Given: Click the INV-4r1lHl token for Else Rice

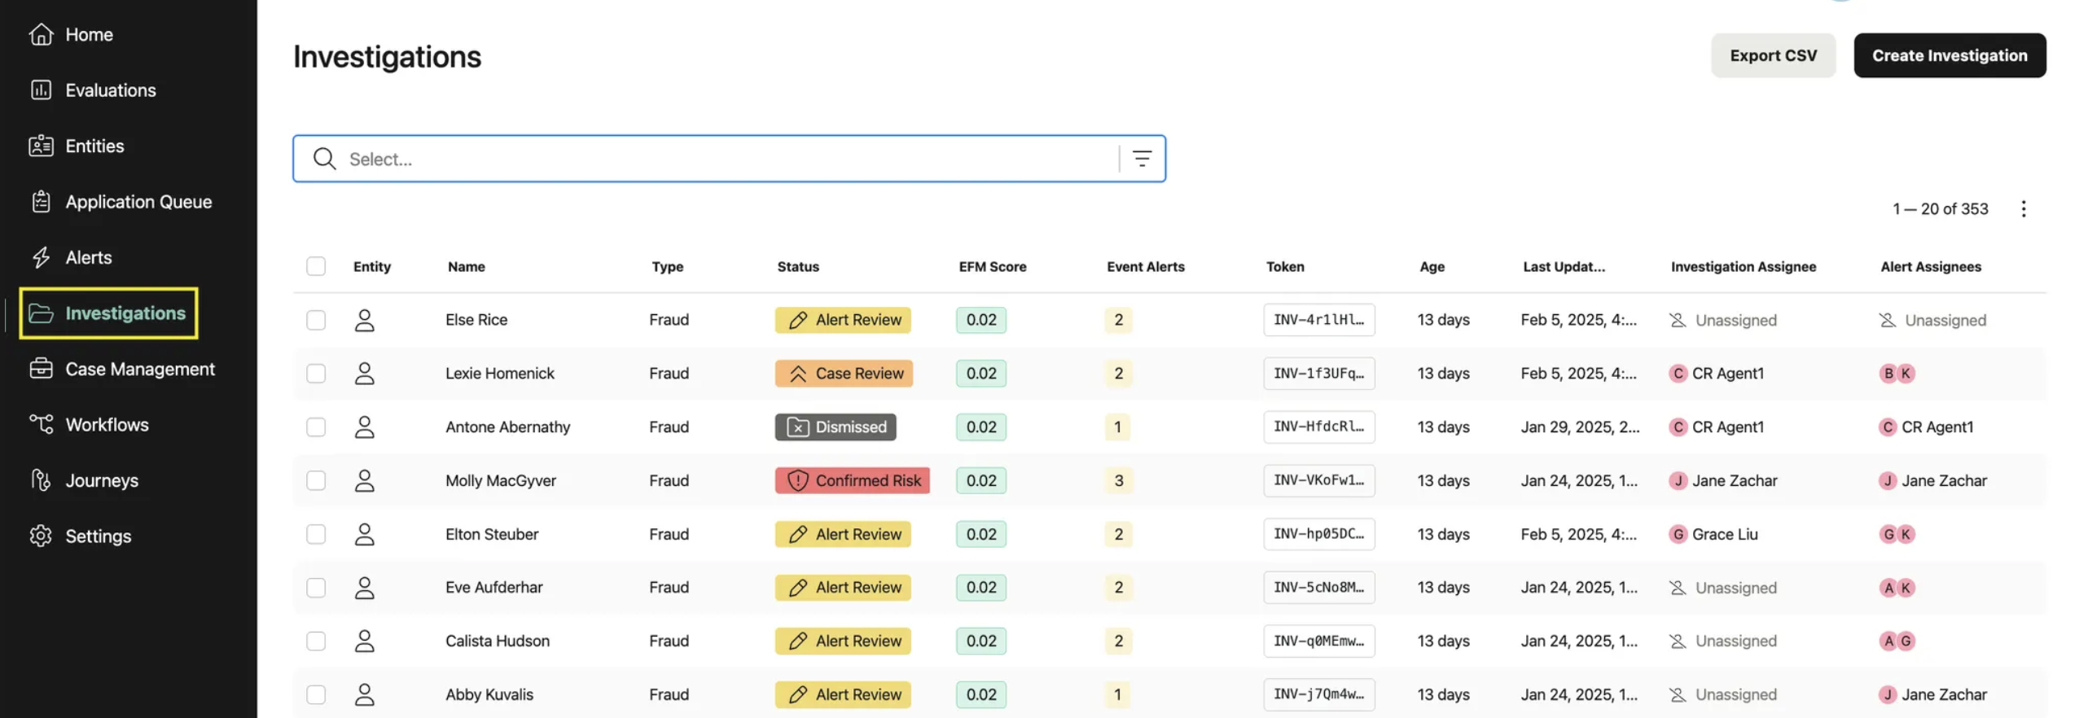Looking at the screenshot, I should 1318,320.
